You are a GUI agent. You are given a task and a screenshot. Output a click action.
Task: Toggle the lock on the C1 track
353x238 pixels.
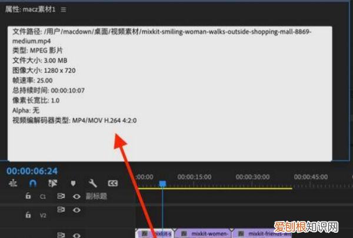point(28,196)
